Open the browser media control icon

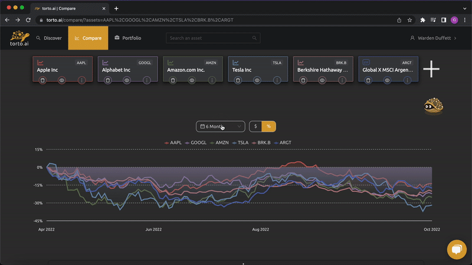point(433,20)
